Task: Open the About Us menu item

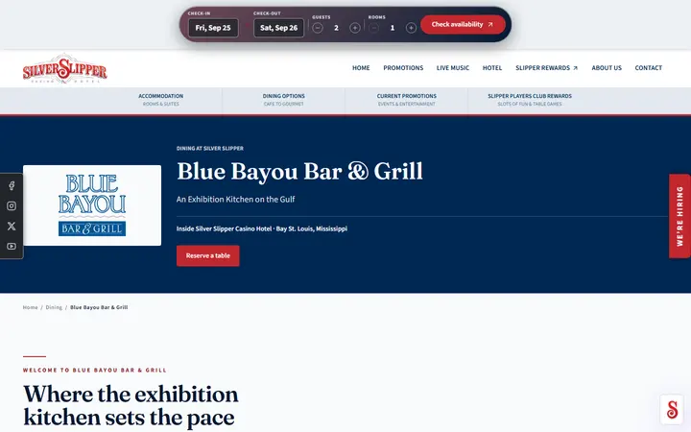Action: (607, 68)
